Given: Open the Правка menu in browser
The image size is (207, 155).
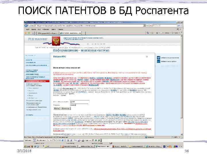Looking at the screenshot, I should click(x=34, y=29).
